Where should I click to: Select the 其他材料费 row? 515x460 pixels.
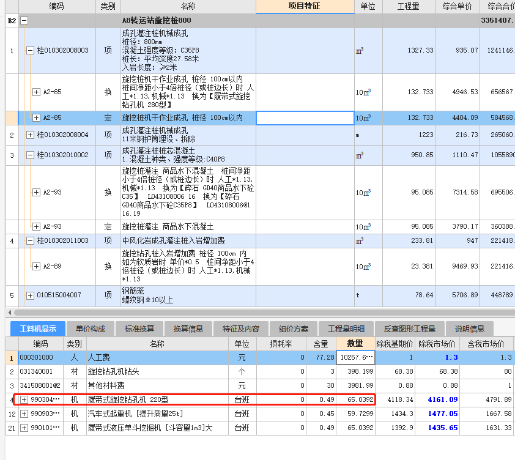pyautogui.click(x=260, y=385)
